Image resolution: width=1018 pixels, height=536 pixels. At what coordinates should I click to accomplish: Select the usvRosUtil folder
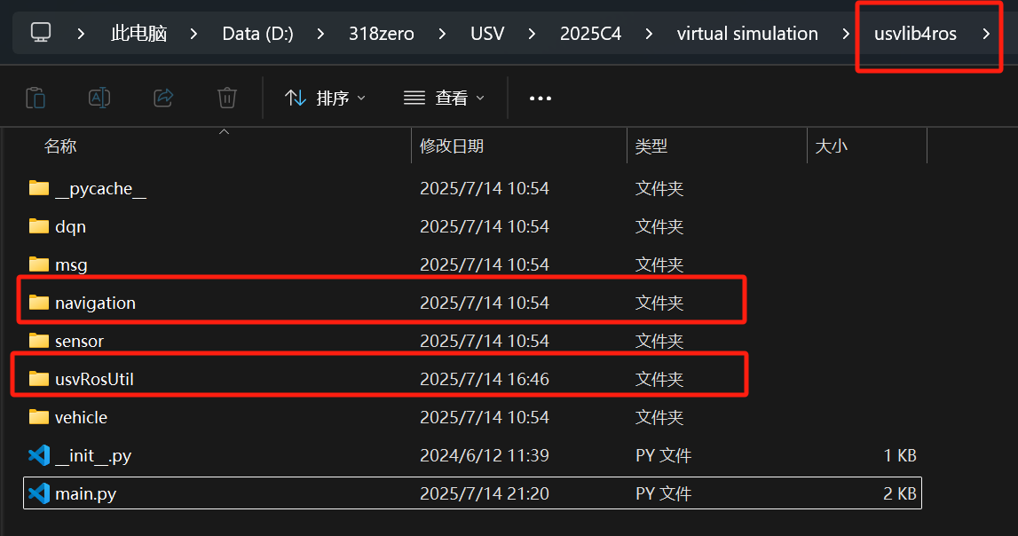94,379
